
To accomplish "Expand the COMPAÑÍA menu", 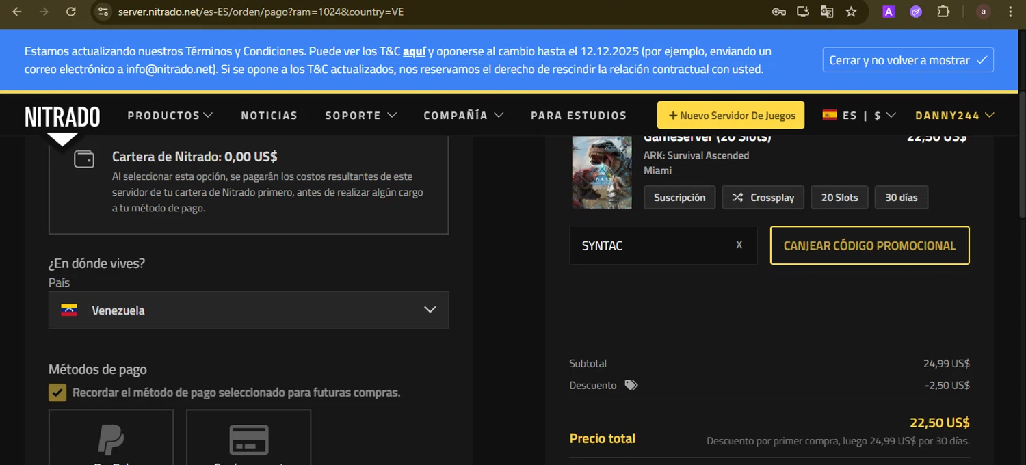I will (x=463, y=116).
